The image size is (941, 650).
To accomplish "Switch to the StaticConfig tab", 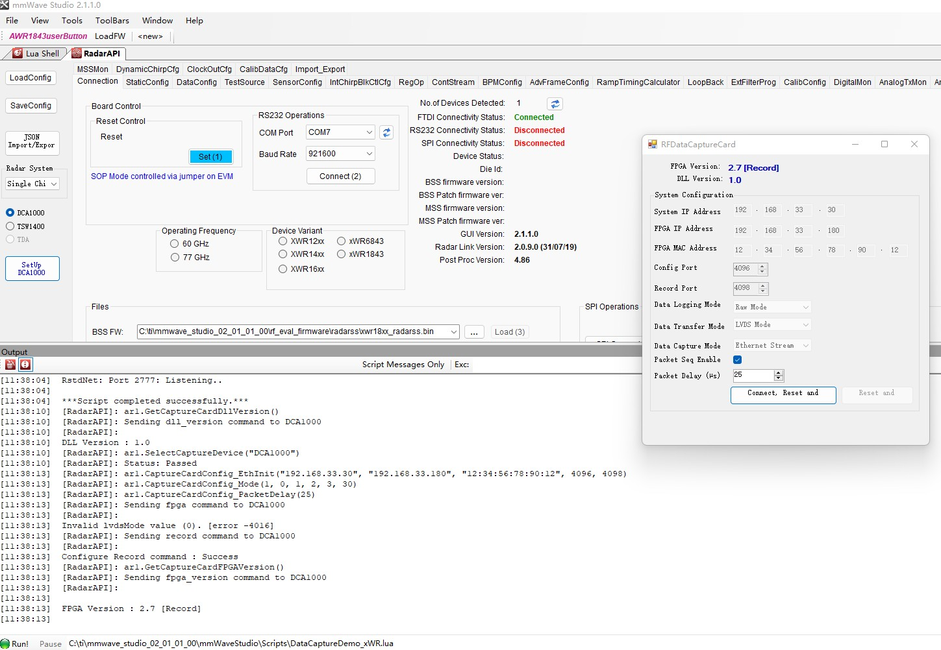I will pos(147,82).
